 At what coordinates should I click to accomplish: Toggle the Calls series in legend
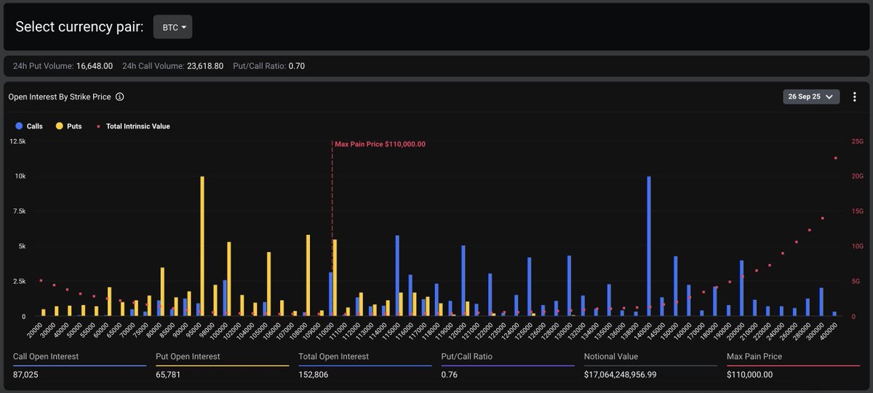pos(29,126)
